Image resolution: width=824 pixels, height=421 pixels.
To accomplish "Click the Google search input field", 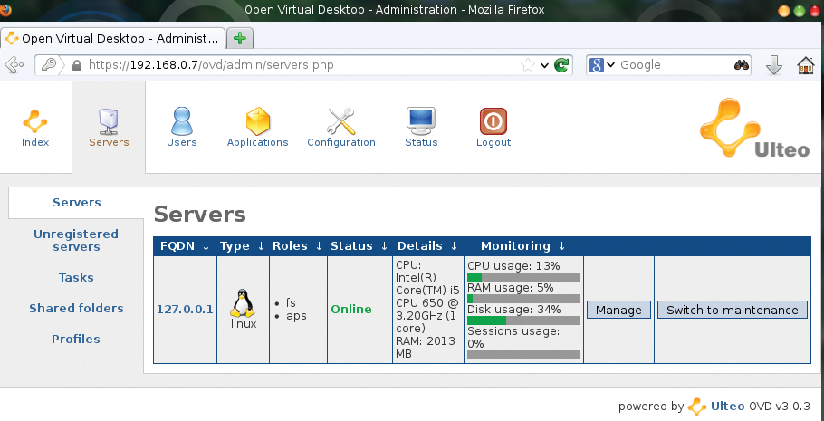I will coord(674,65).
